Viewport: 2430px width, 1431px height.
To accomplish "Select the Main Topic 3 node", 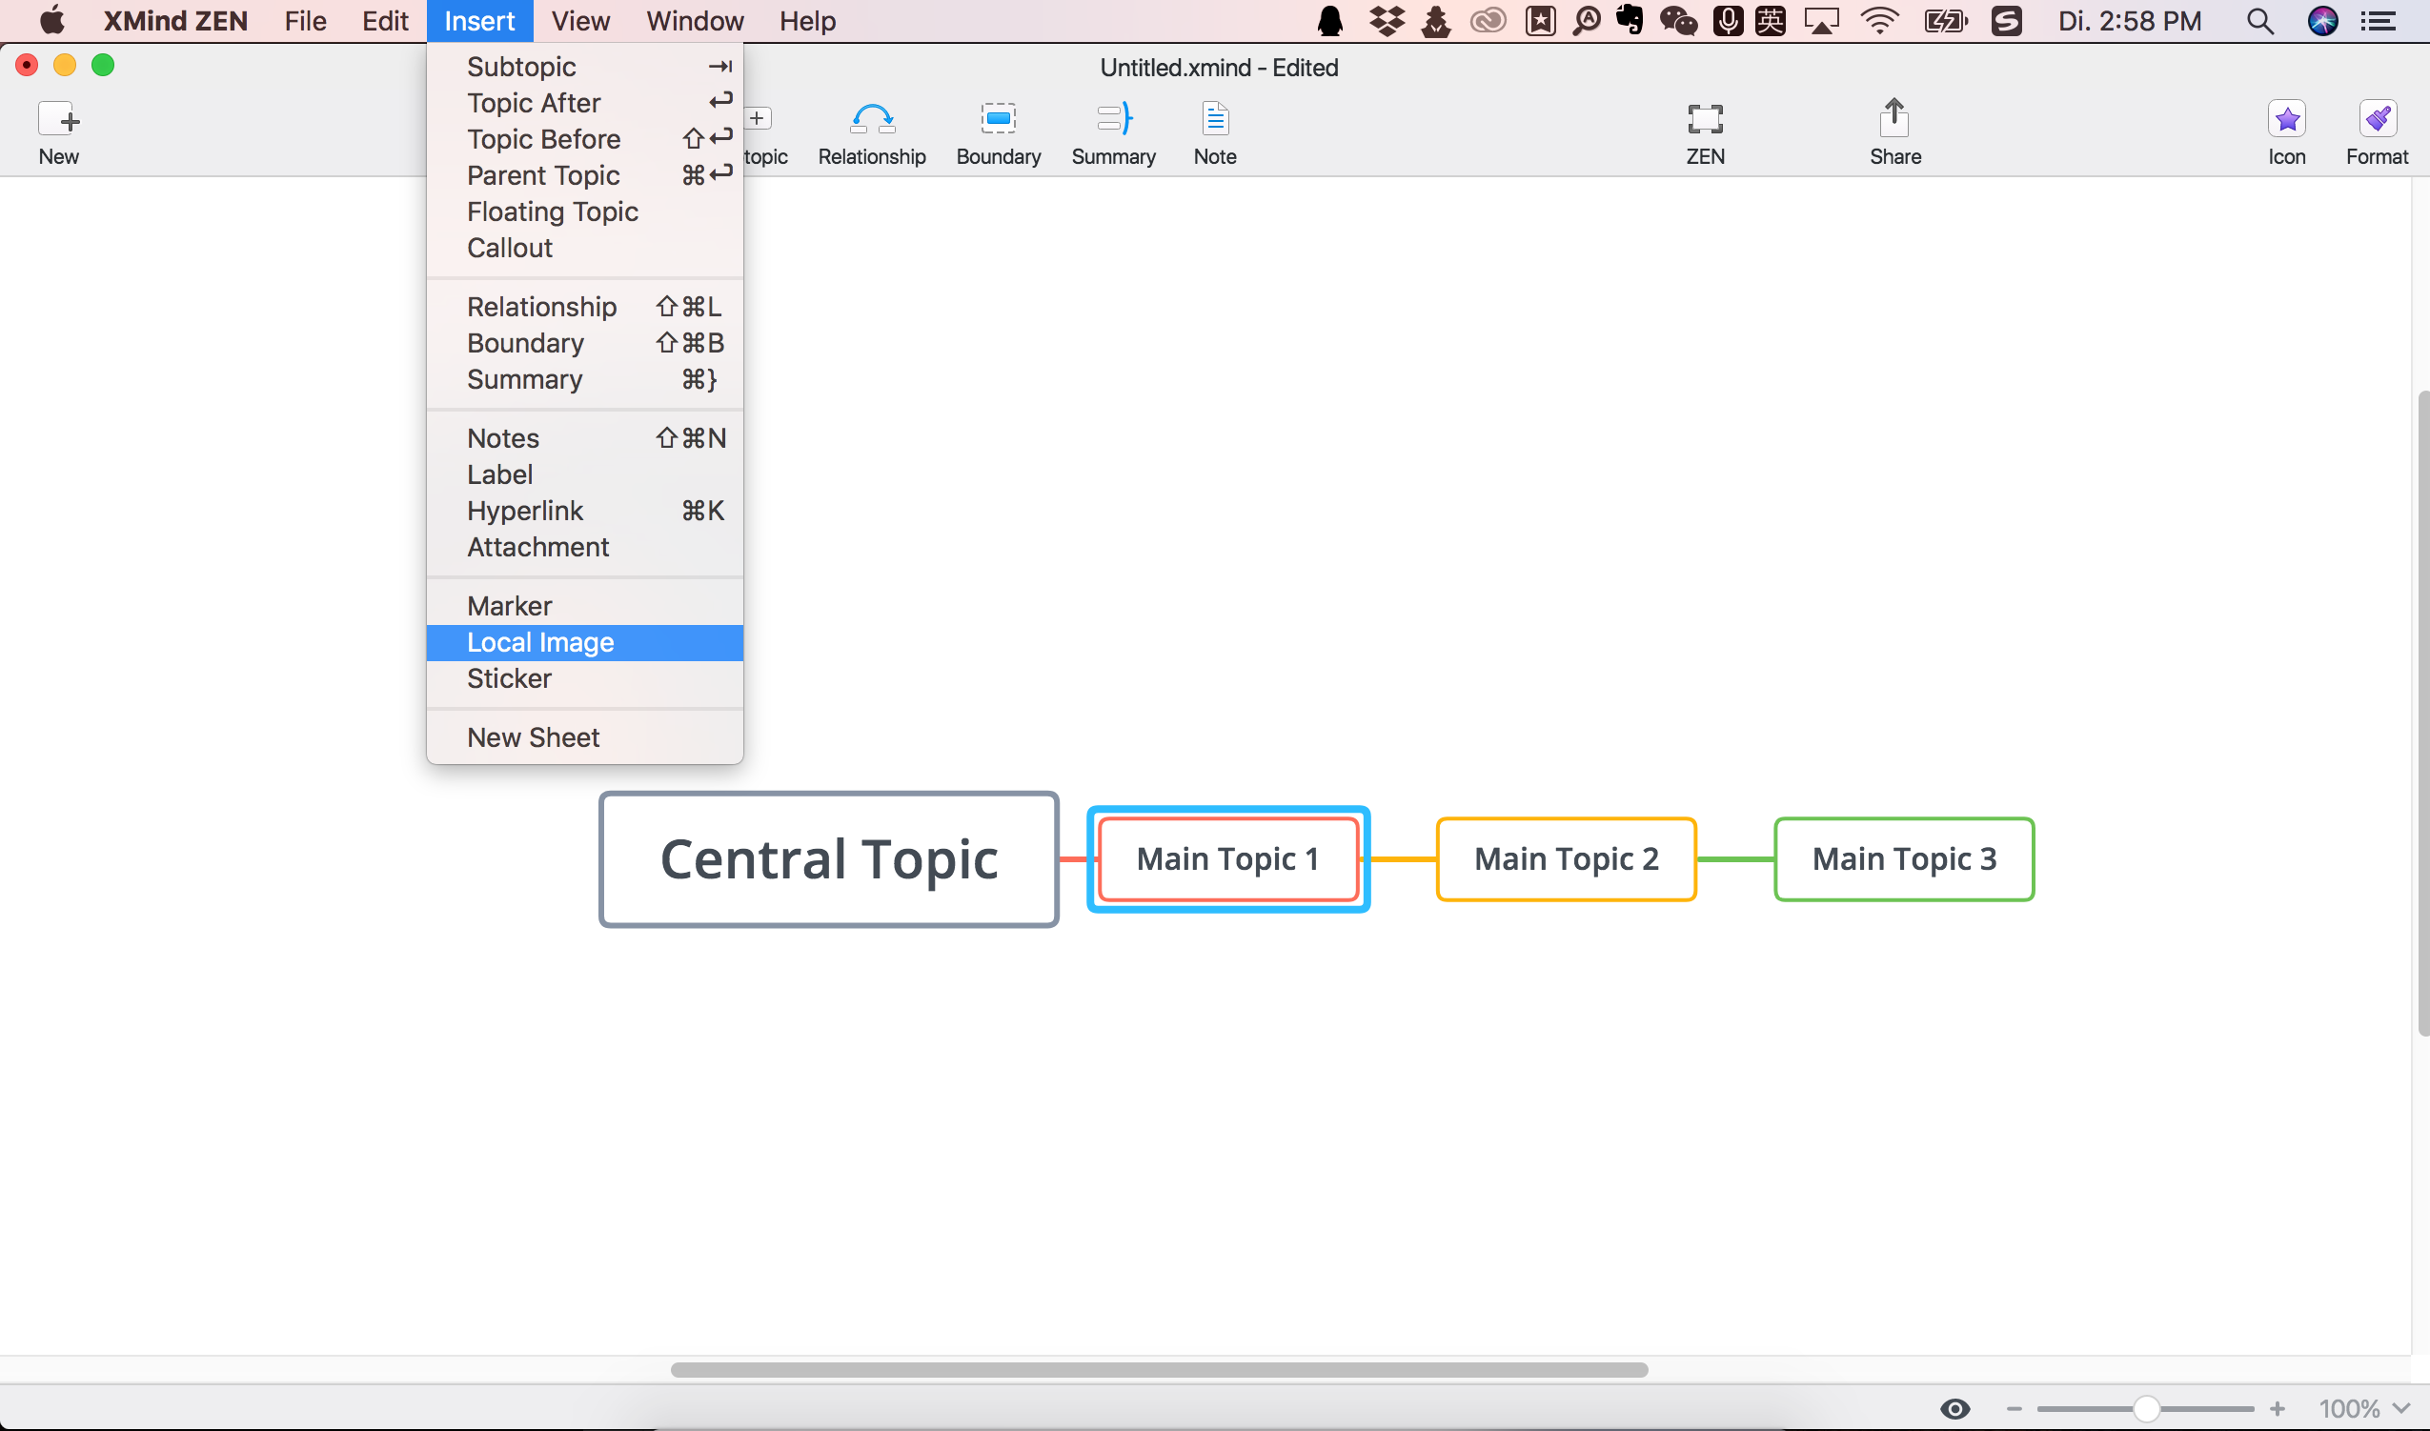I will coord(1905,859).
